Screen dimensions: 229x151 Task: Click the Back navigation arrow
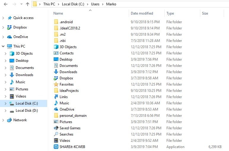6,4
